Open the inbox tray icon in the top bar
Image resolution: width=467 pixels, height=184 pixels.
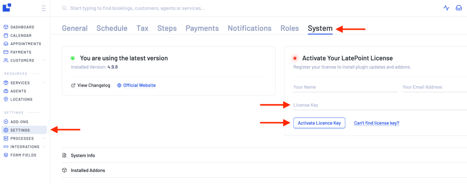pyautogui.click(x=459, y=8)
